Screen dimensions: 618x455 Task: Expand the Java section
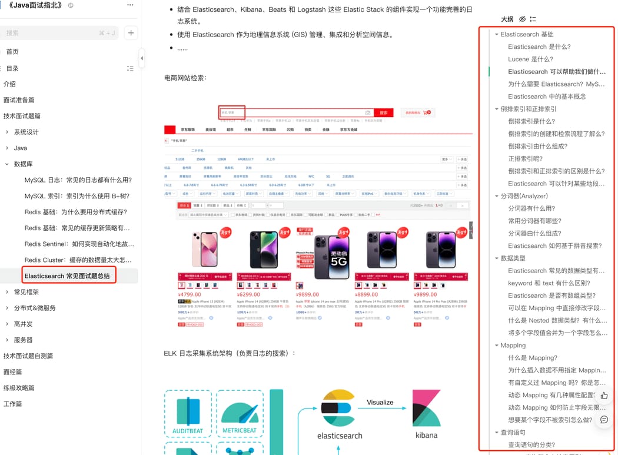click(x=7, y=148)
